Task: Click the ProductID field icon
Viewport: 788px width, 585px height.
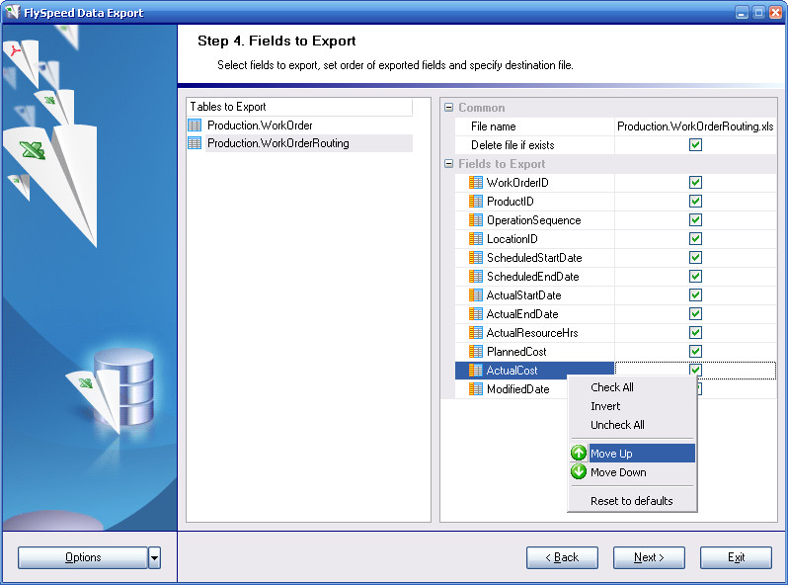Action: pyautogui.click(x=475, y=202)
